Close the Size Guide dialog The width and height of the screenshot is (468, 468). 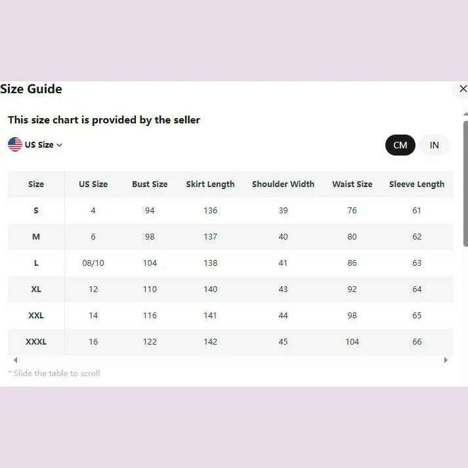coord(462,89)
